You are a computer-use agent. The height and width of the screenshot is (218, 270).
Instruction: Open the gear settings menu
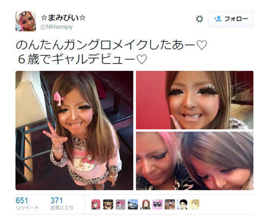pos(199,19)
